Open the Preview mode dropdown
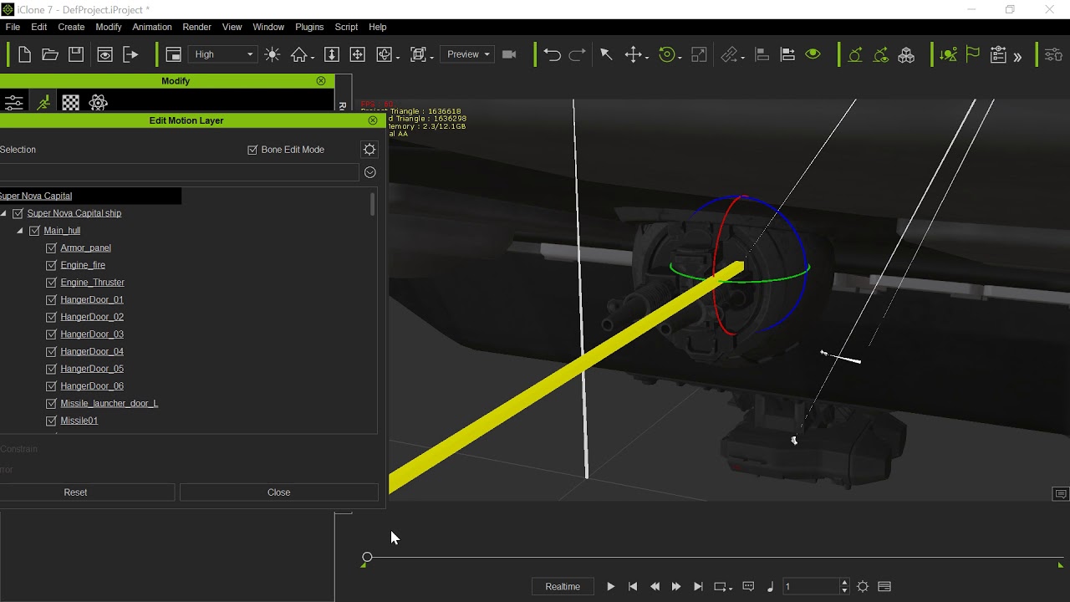Screen dimensions: 1070x602 pos(468,54)
